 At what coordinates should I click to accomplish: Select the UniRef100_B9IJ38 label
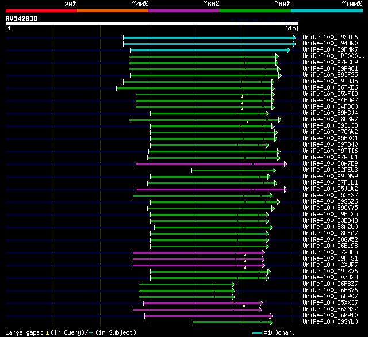pyautogui.click(x=330, y=125)
